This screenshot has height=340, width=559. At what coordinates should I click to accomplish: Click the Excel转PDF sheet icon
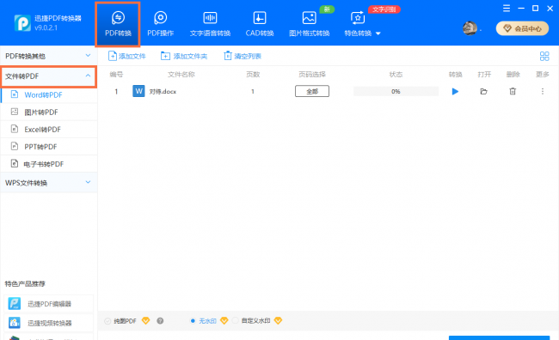coord(15,129)
